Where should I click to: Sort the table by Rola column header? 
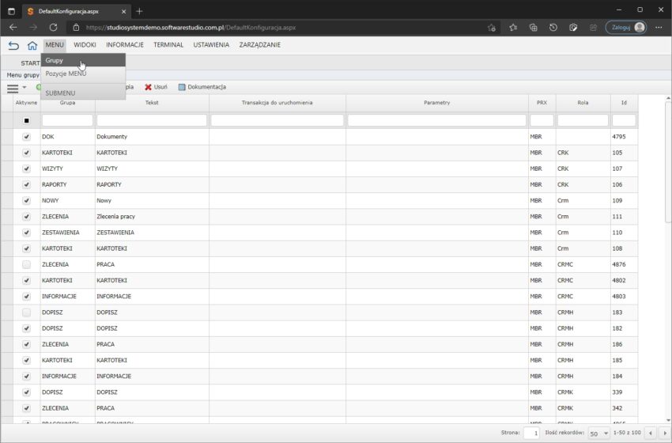click(x=583, y=102)
